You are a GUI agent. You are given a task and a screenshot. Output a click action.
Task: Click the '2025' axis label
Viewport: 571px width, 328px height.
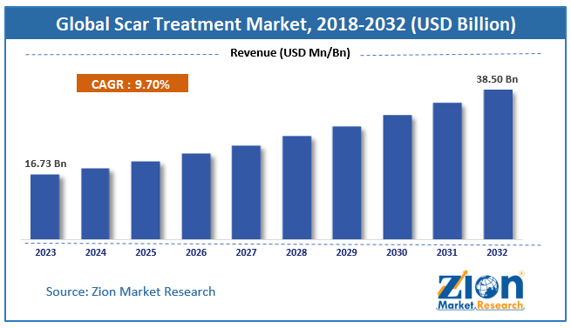146,252
